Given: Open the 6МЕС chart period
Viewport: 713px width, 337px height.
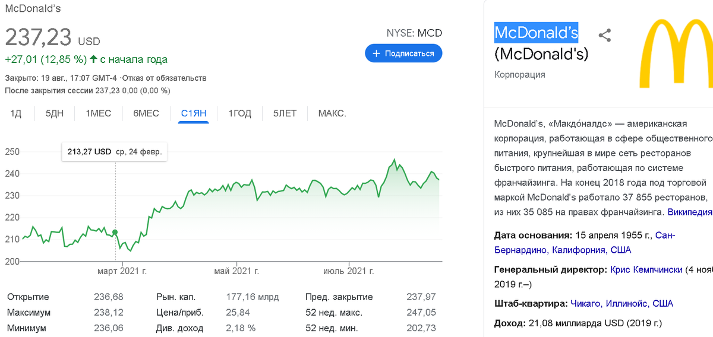Looking at the screenshot, I should click(x=146, y=113).
